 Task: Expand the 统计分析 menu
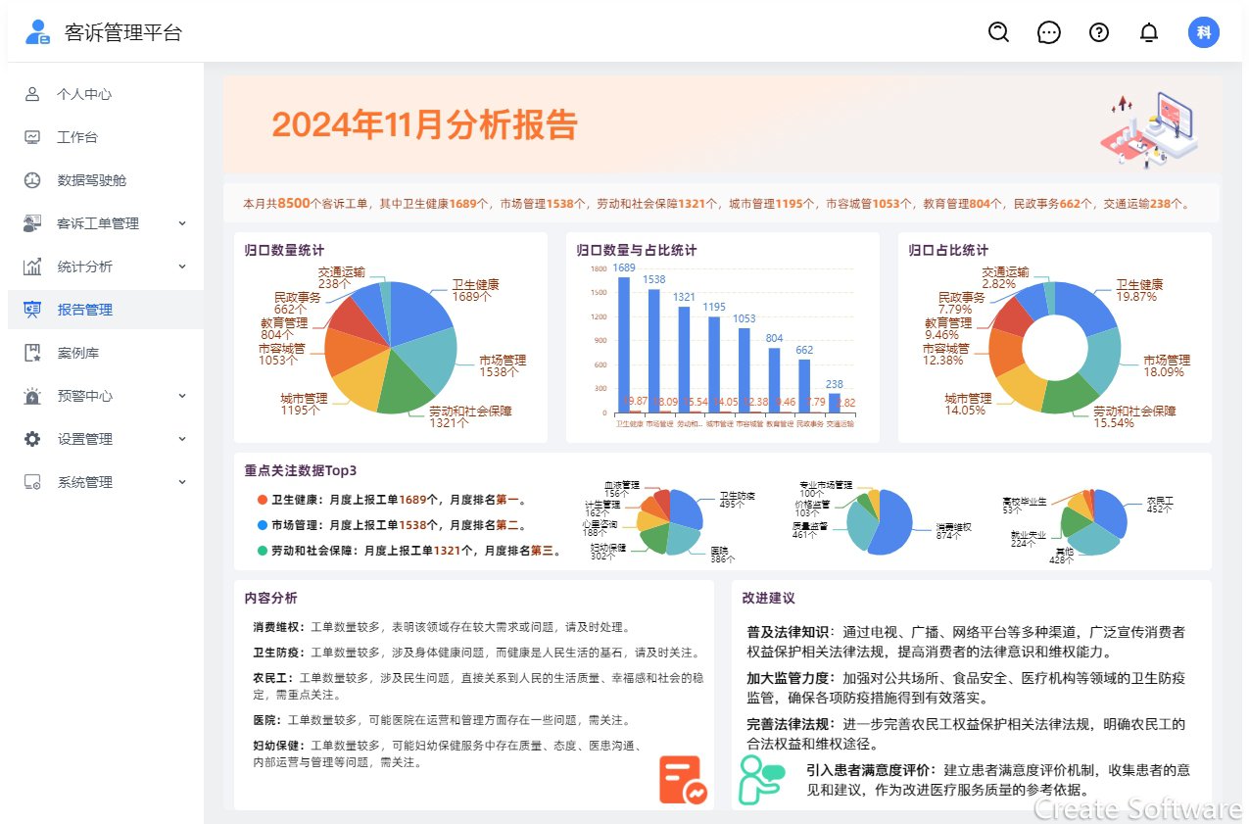(181, 267)
